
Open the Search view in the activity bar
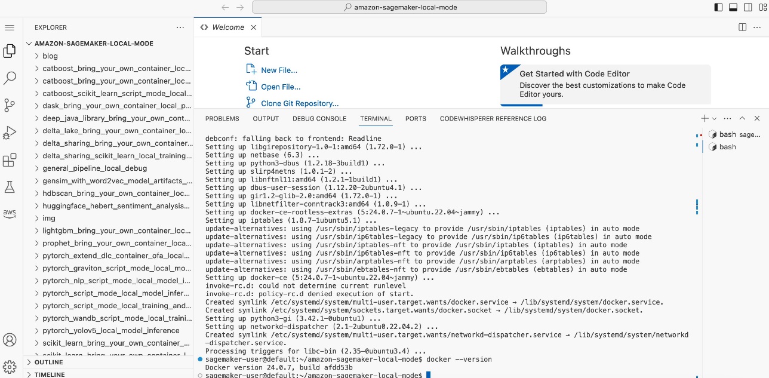(x=10, y=78)
